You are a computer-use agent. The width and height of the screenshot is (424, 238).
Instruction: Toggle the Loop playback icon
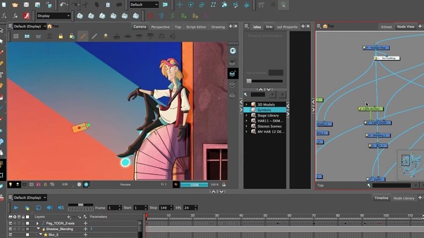click(x=38, y=208)
